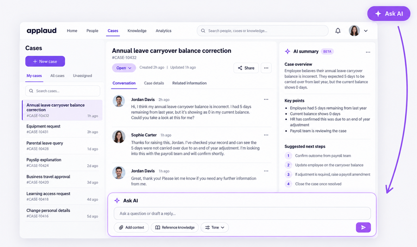Click Jordan Davis's avatar on the 2h ago message

coord(119,101)
